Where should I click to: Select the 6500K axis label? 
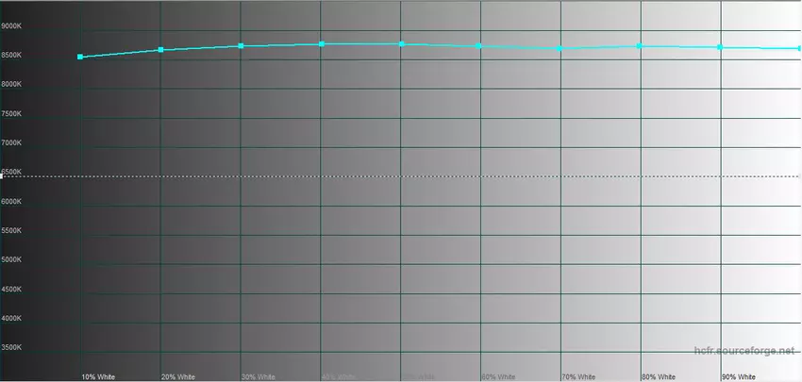point(12,173)
